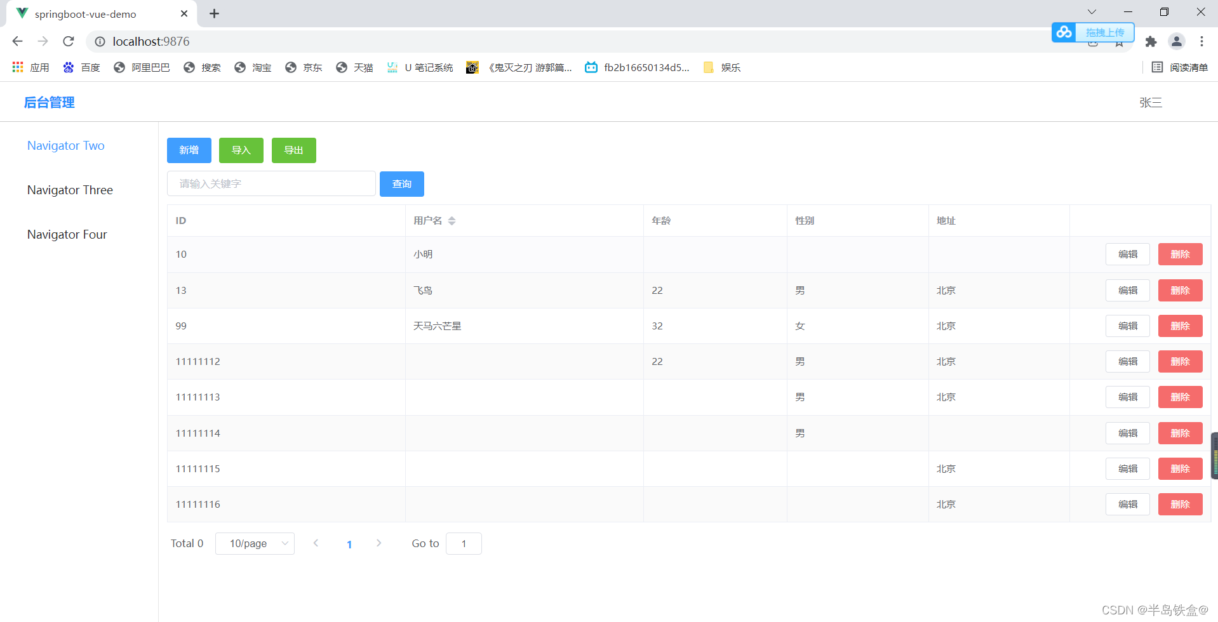Delete the 天马六芒星 row

(x=1181, y=326)
